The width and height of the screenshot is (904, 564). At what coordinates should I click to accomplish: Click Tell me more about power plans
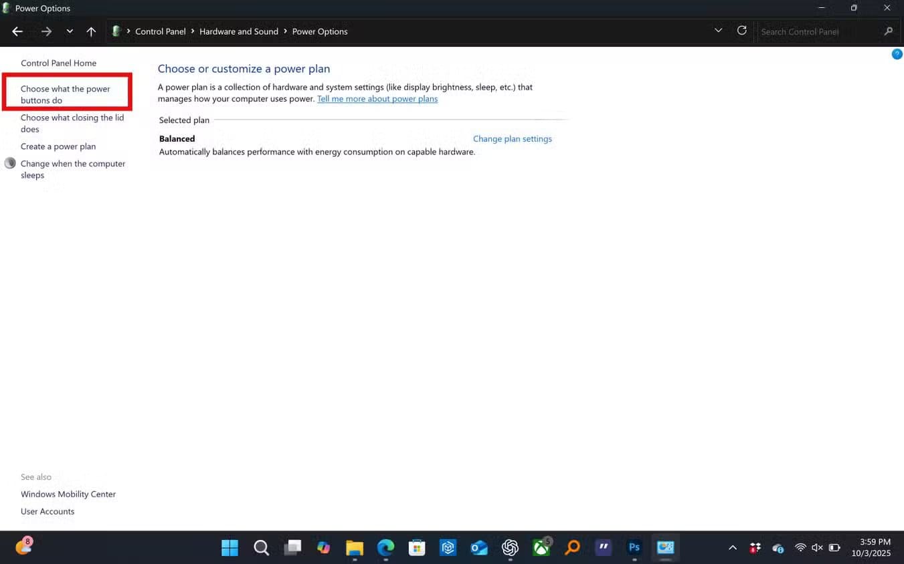377,99
